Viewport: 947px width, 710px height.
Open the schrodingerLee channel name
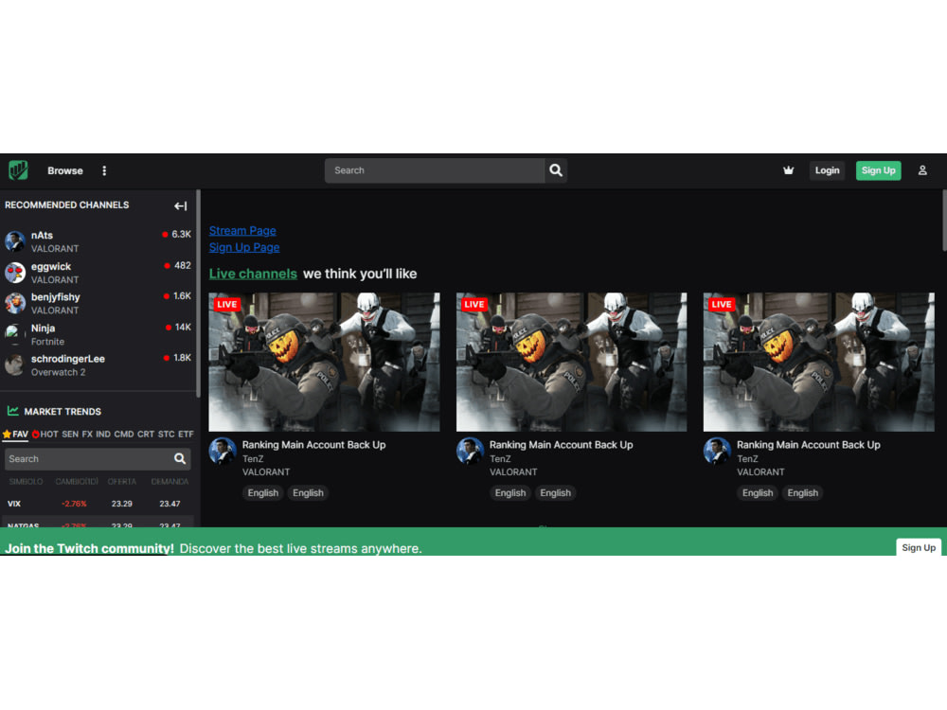point(67,359)
